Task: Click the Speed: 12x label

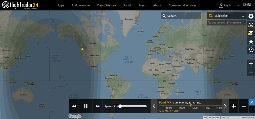Action: pyautogui.click(x=111, y=106)
